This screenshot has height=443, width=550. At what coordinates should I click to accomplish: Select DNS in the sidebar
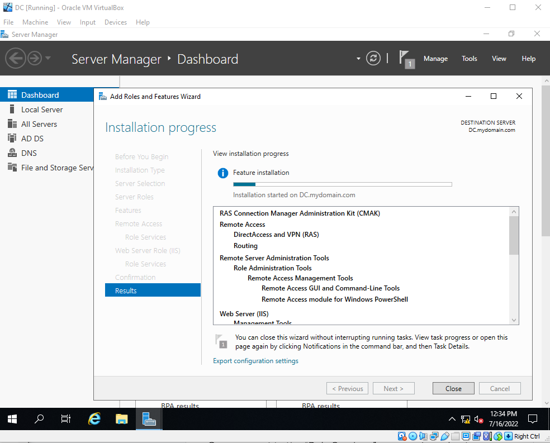47,153
